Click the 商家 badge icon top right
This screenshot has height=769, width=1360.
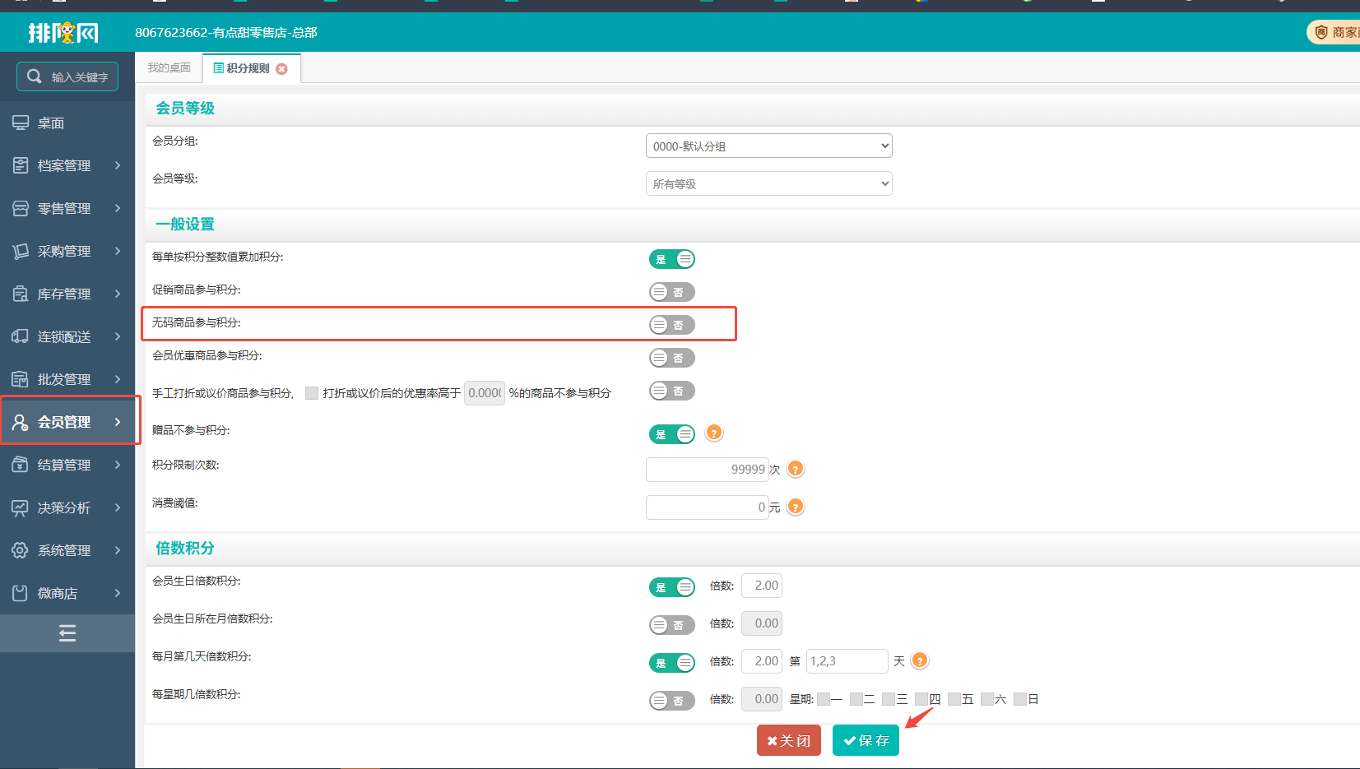click(1321, 32)
